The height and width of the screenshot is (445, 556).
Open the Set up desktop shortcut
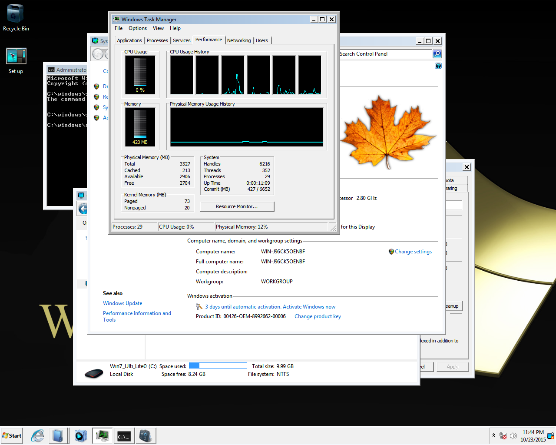[x=16, y=61]
